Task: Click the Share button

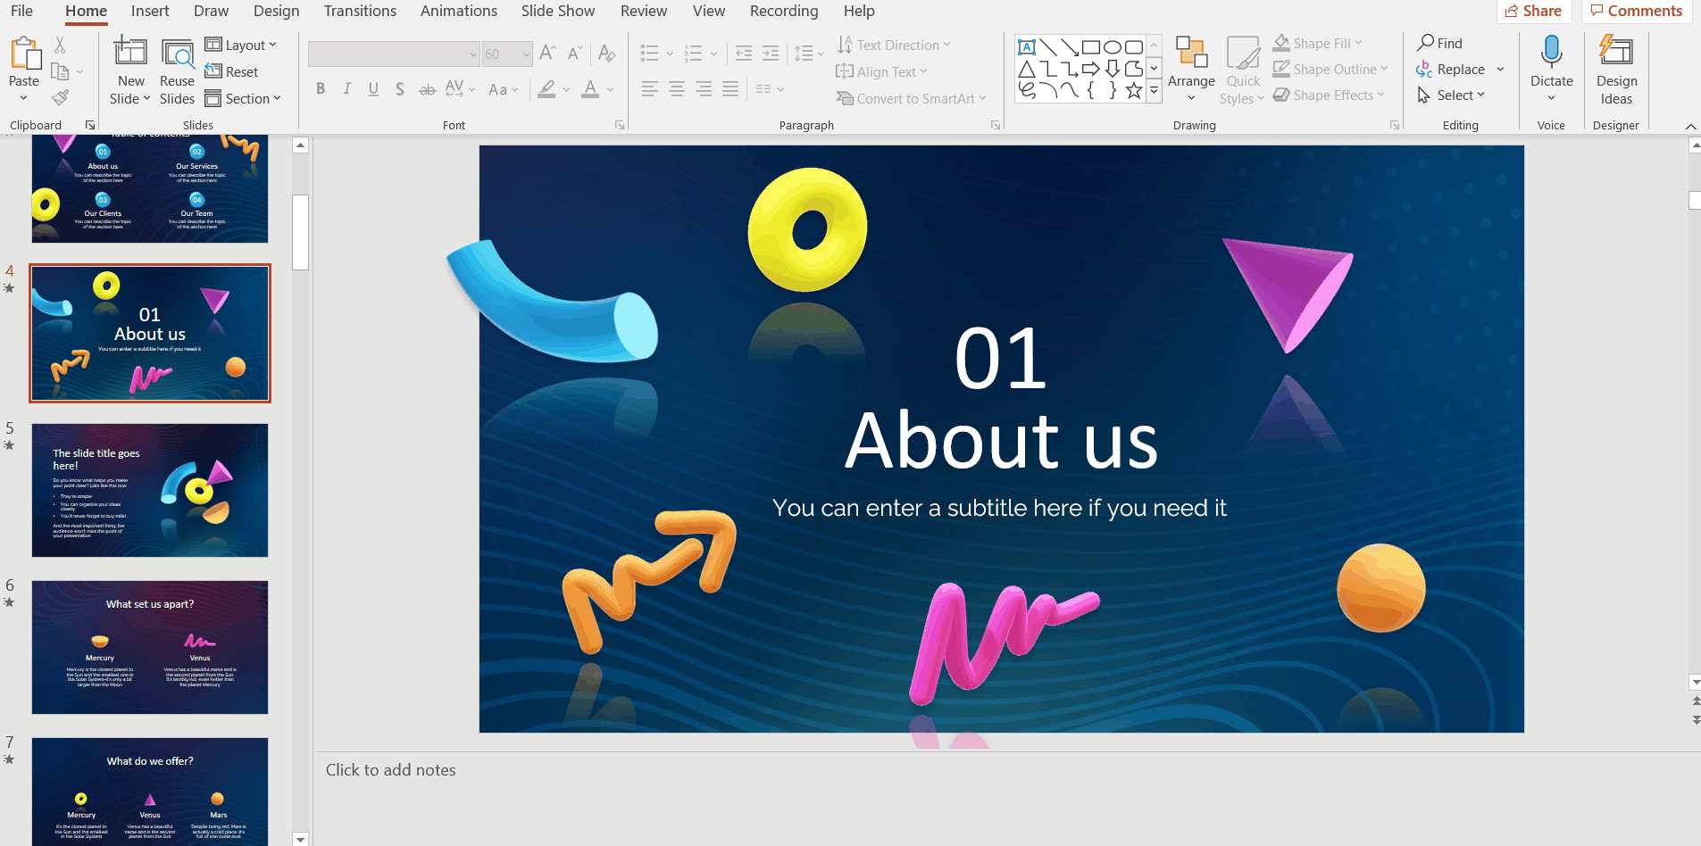Action: point(1533,11)
